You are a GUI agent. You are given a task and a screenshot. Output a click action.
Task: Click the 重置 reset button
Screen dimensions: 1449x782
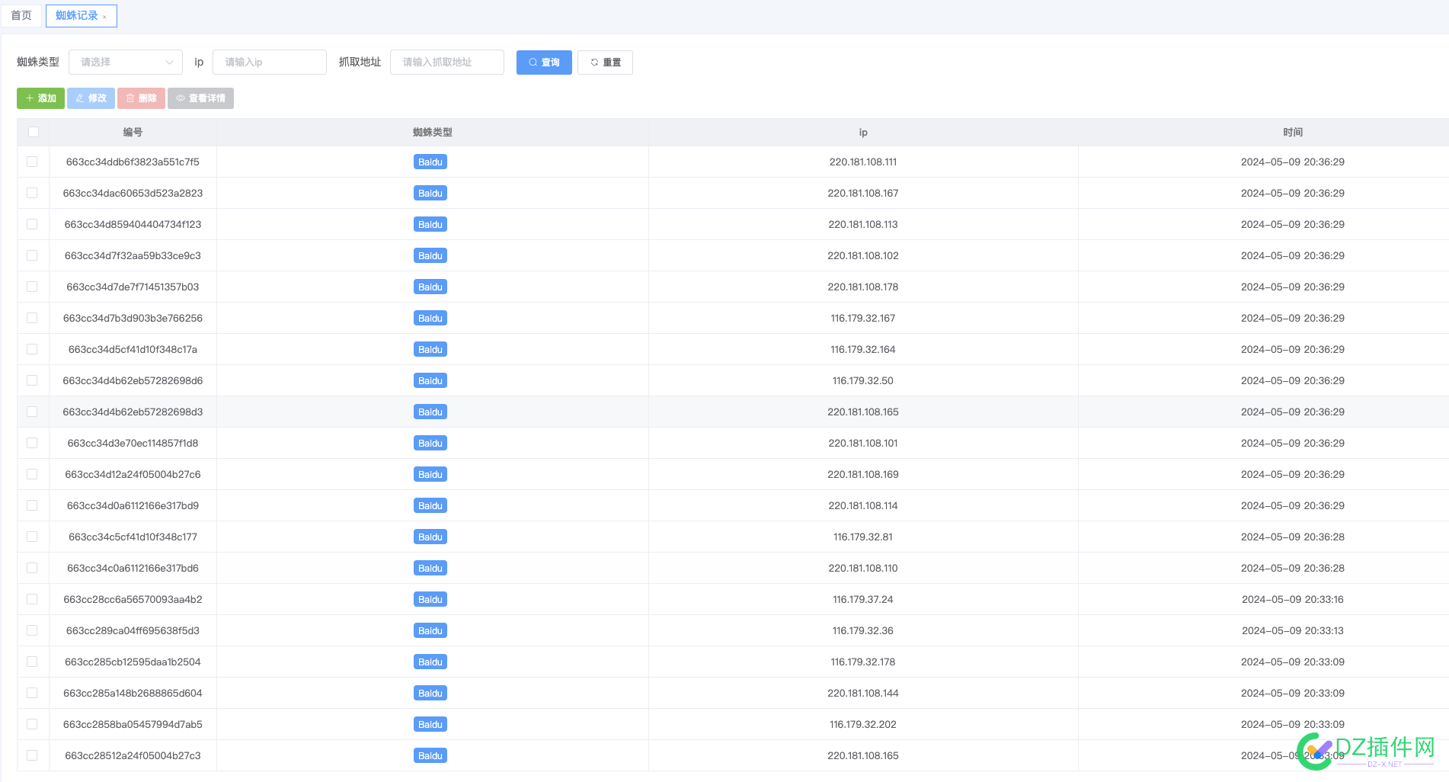coord(605,62)
